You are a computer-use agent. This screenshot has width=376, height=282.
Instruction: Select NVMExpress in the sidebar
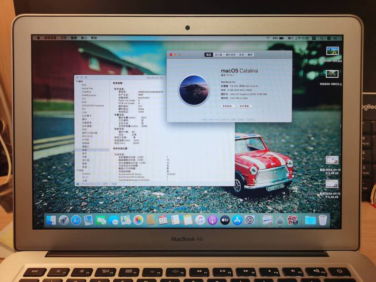point(89,95)
